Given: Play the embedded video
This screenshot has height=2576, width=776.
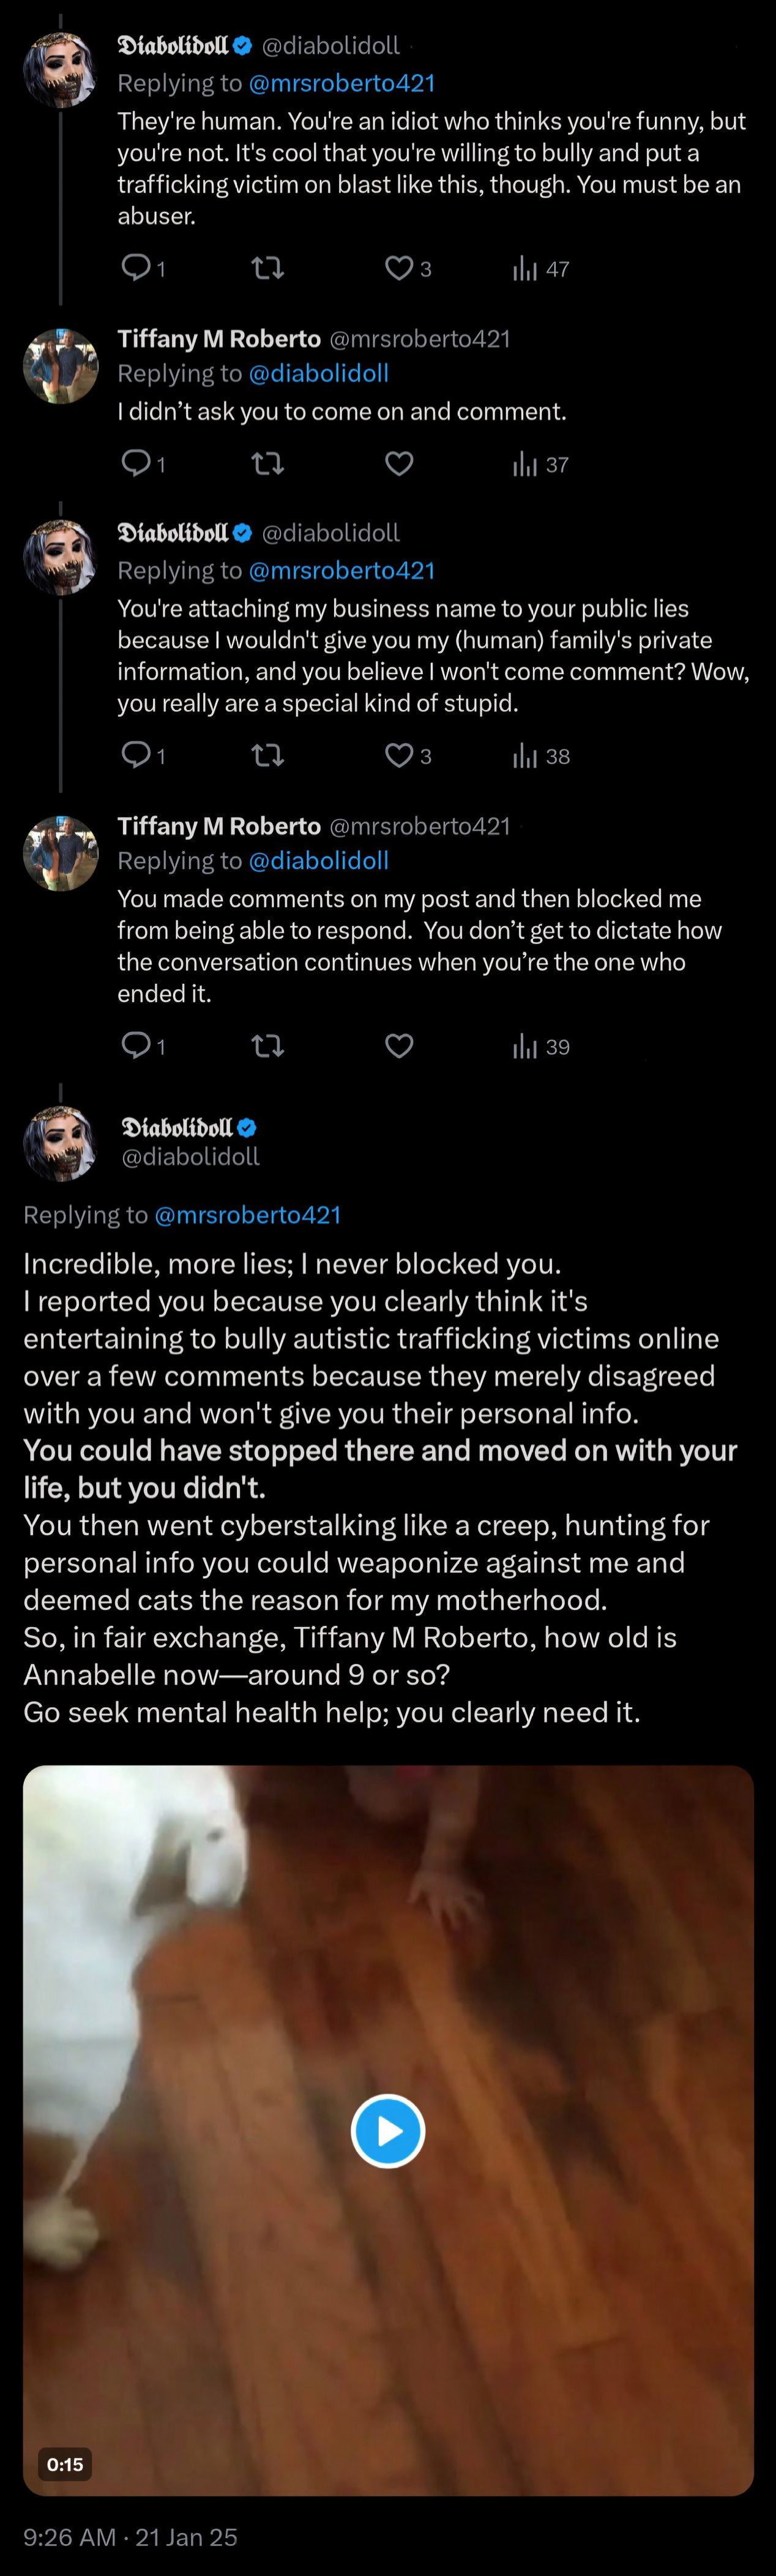Looking at the screenshot, I should click(x=388, y=2129).
